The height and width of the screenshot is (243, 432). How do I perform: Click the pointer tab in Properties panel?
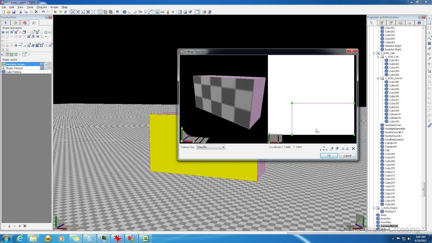pyautogui.click(x=410, y=23)
